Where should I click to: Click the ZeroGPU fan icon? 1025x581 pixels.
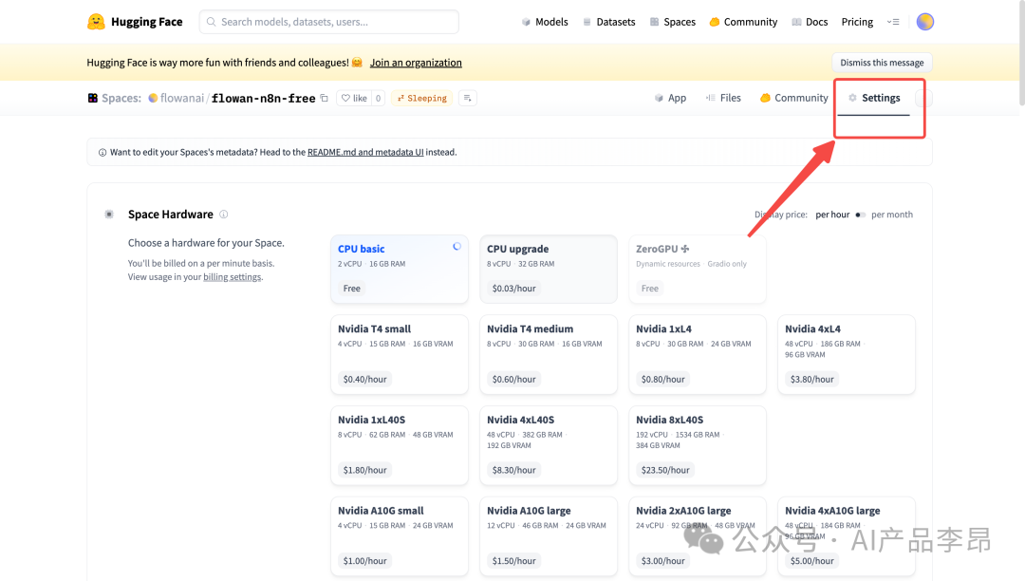tap(685, 249)
